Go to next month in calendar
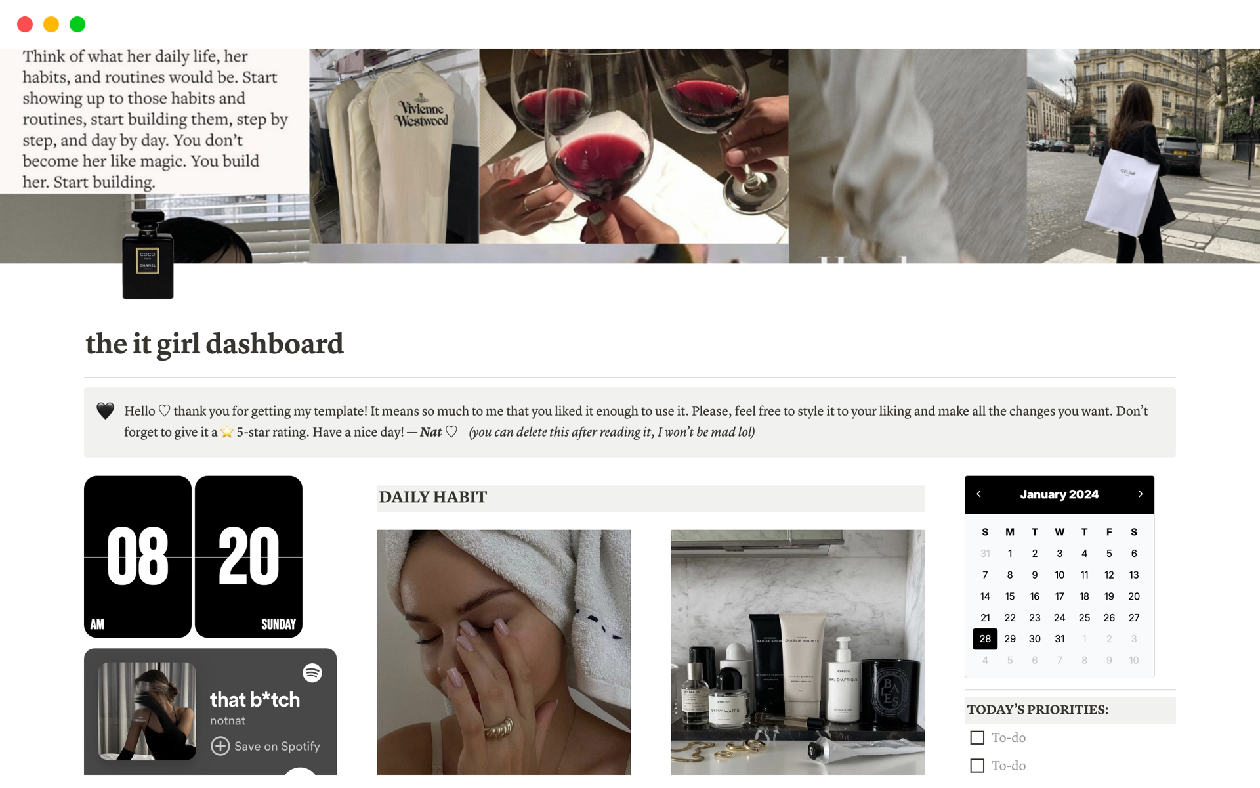This screenshot has width=1260, height=788. [1141, 494]
